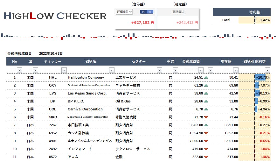Open the 評価損益 dropdown selector
277x161 pixels.
point(124,12)
